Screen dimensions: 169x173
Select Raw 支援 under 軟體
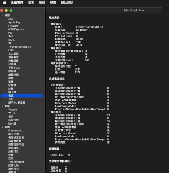(x=13, y=134)
